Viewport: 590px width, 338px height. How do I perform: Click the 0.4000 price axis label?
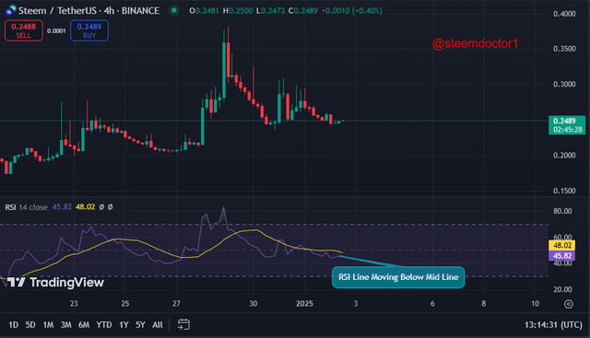tap(564, 14)
